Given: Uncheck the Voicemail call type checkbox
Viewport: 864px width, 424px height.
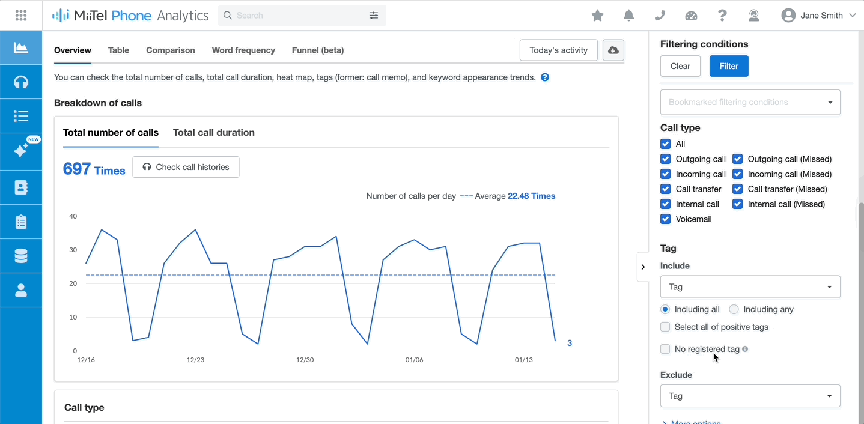Looking at the screenshot, I should click(x=665, y=219).
